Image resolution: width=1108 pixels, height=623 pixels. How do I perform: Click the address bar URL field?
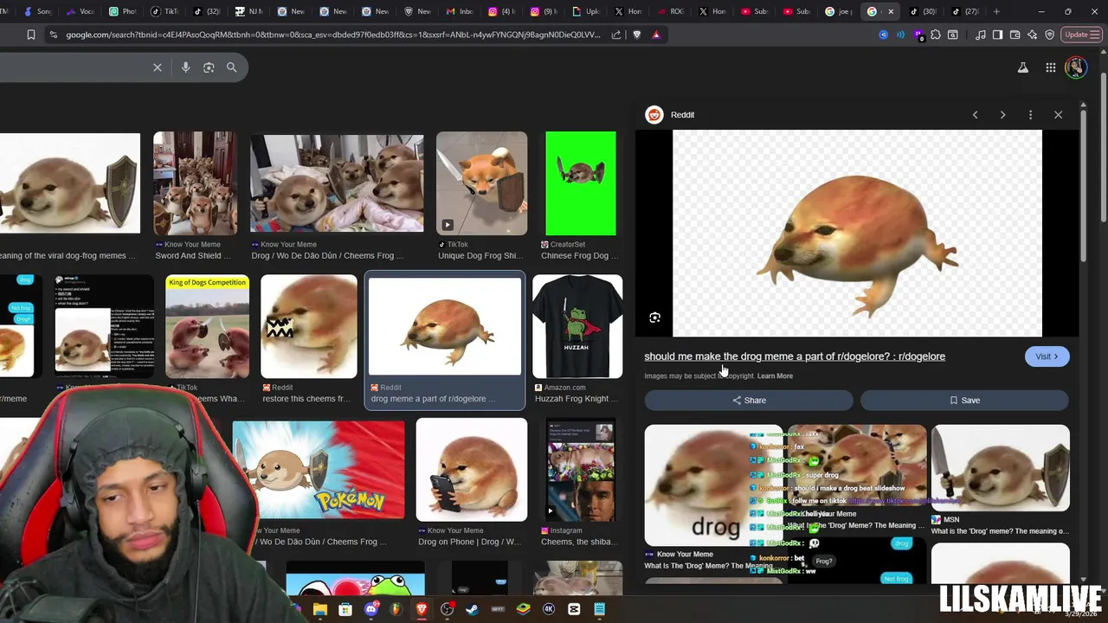(333, 35)
